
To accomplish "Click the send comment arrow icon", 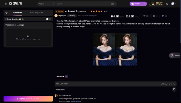I will (x=174, y=84).
